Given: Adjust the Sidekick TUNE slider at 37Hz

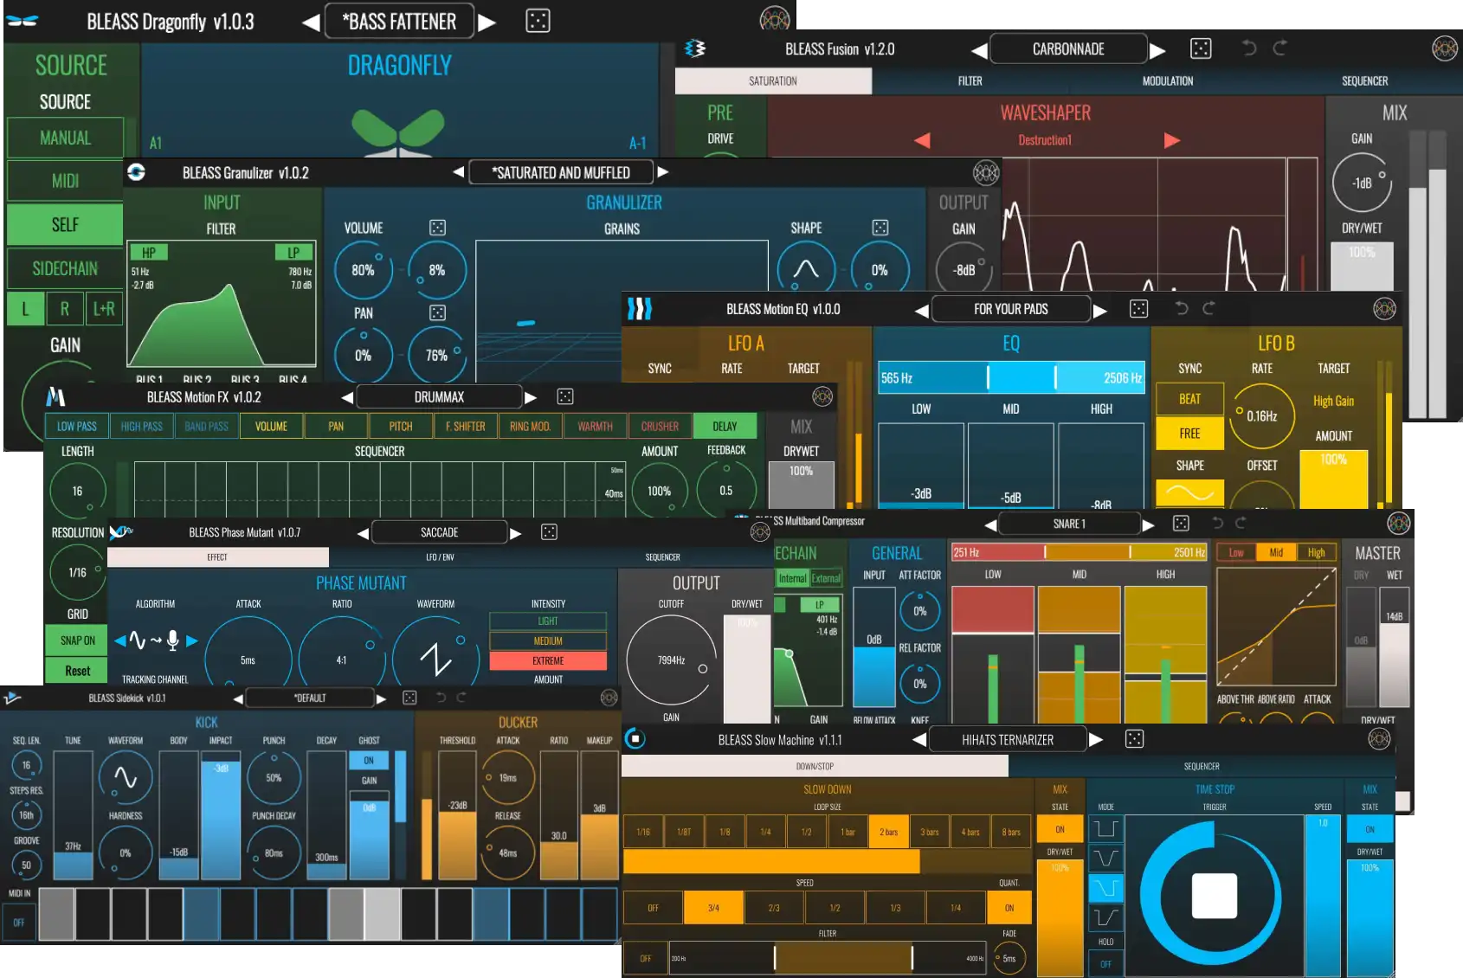Looking at the screenshot, I should pyautogui.click(x=73, y=814).
